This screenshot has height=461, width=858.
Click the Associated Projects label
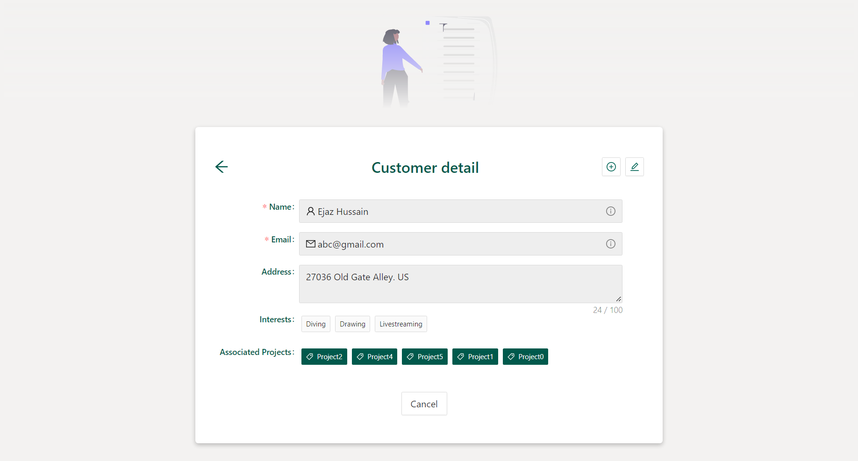point(256,352)
